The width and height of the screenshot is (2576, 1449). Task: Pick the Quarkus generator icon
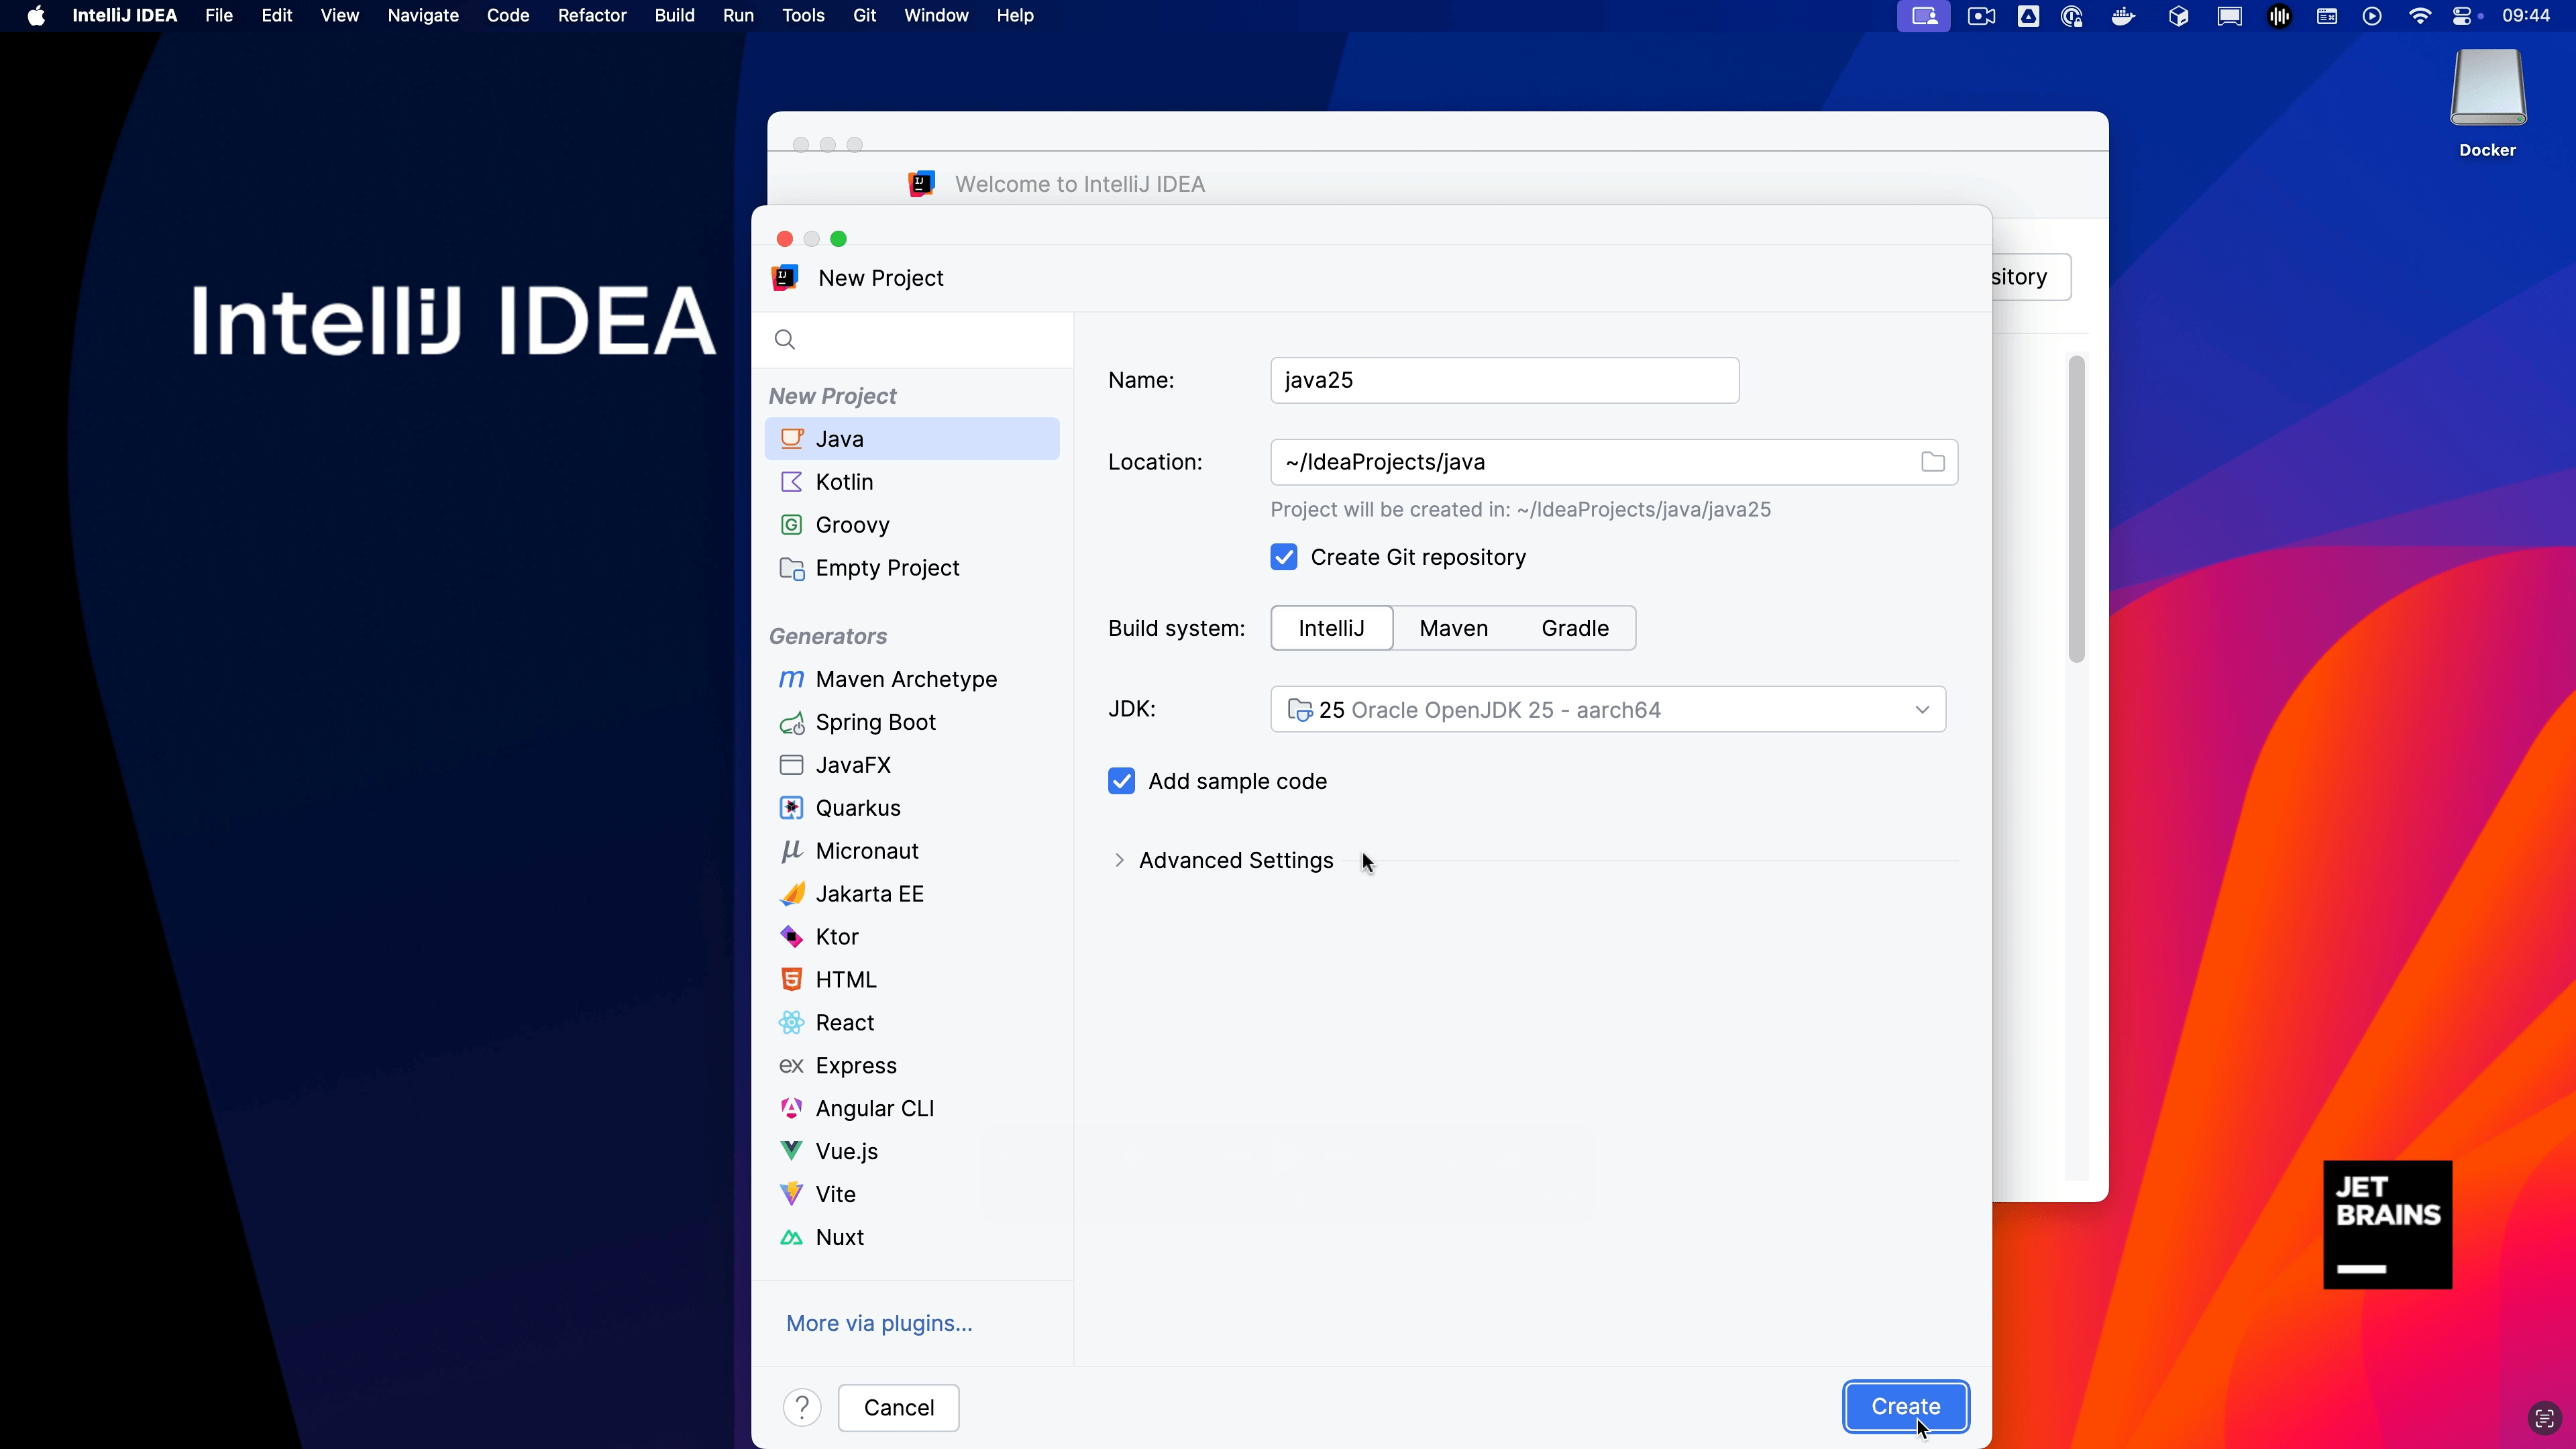coord(791,808)
